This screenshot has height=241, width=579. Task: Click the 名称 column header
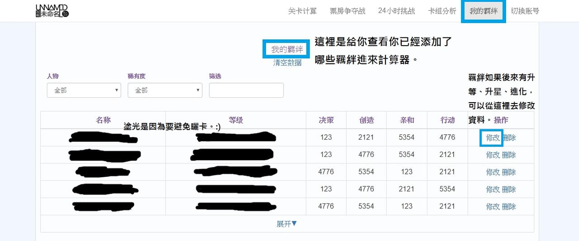(x=103, y=120)
